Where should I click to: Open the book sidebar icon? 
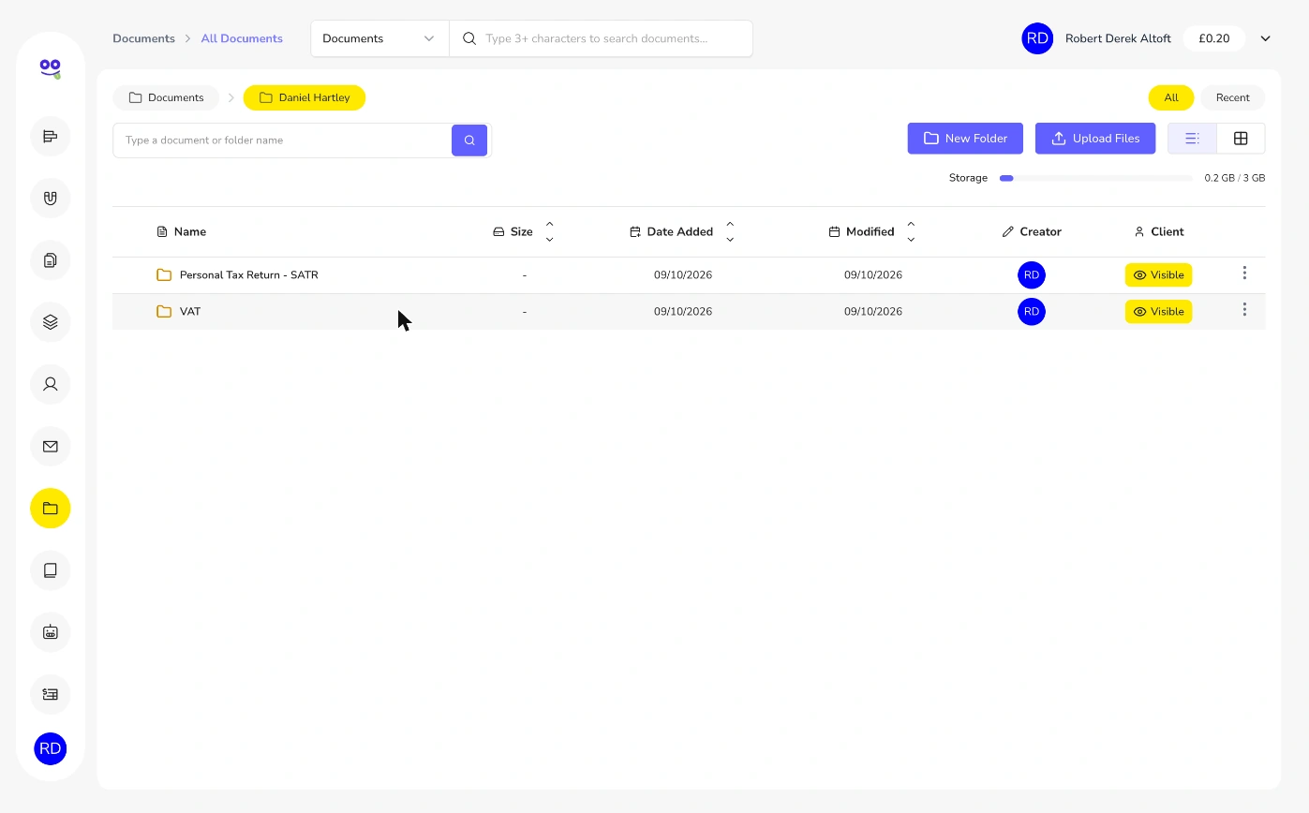[51, 570]
